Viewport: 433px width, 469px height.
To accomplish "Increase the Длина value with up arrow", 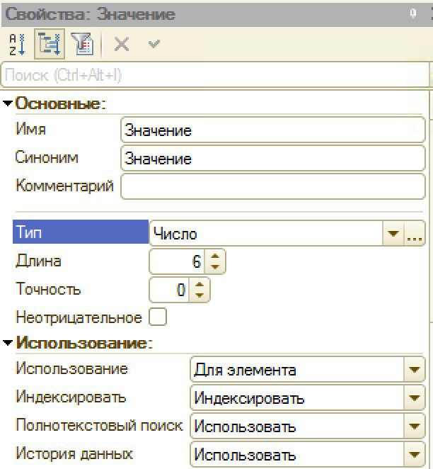I will point(215,256).
